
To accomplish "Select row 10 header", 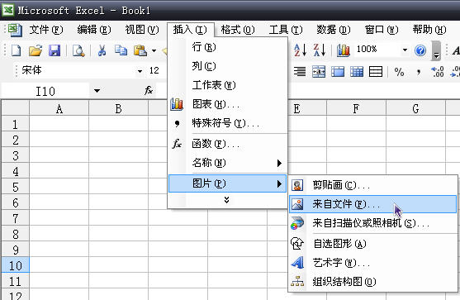I will pyautogui.click(x=15, y=265).
